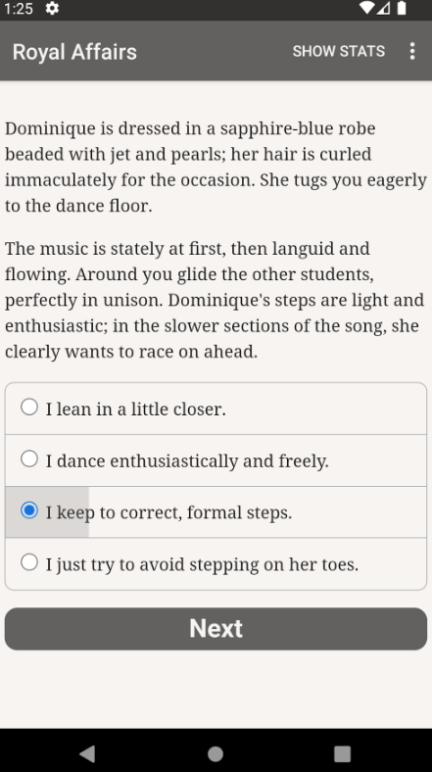Choose the 'I lean in a little closer.' text
The image size is (432, 772).
pyautogui.click(x=136, y=410)
